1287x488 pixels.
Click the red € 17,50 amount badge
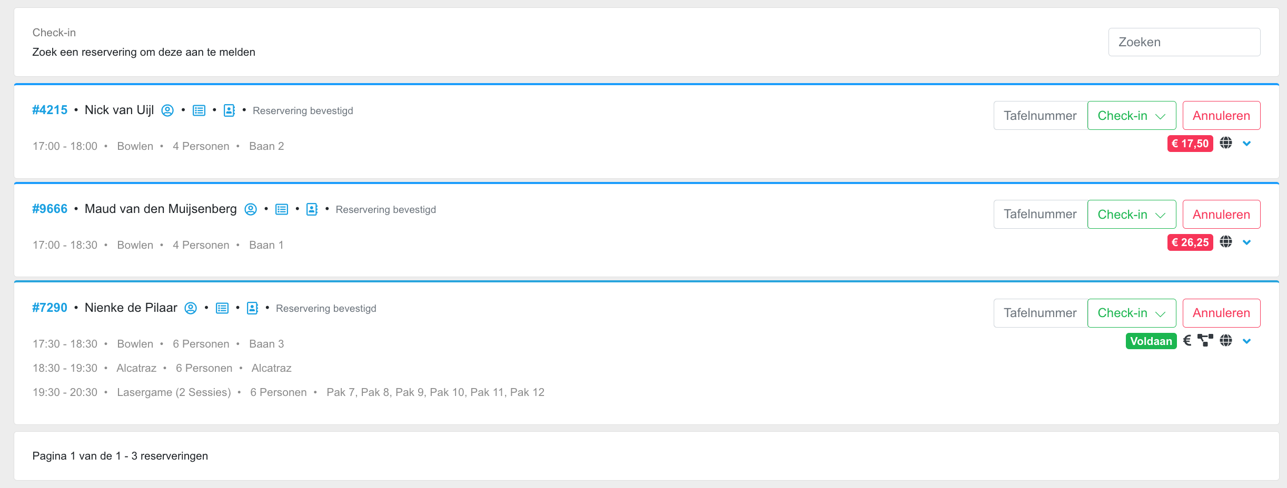[x=1190, y=144]
